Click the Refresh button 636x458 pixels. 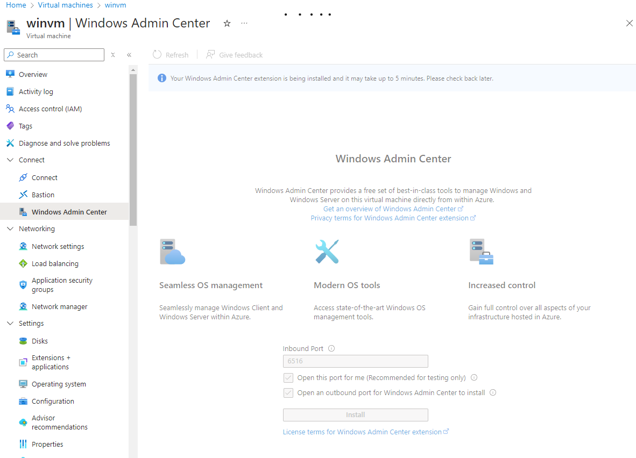tap(171, 55)
